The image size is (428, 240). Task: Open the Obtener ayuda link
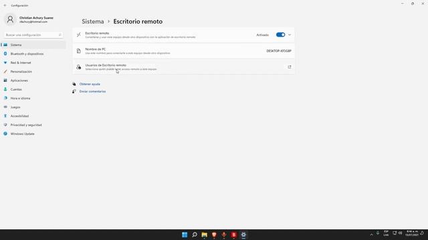(90, 84)
